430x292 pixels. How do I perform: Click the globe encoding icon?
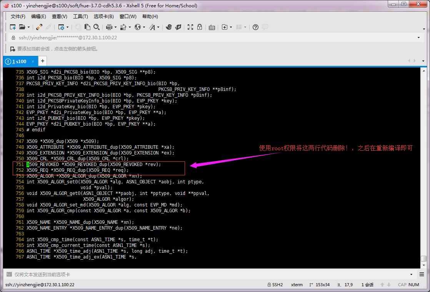click(138, 27)
